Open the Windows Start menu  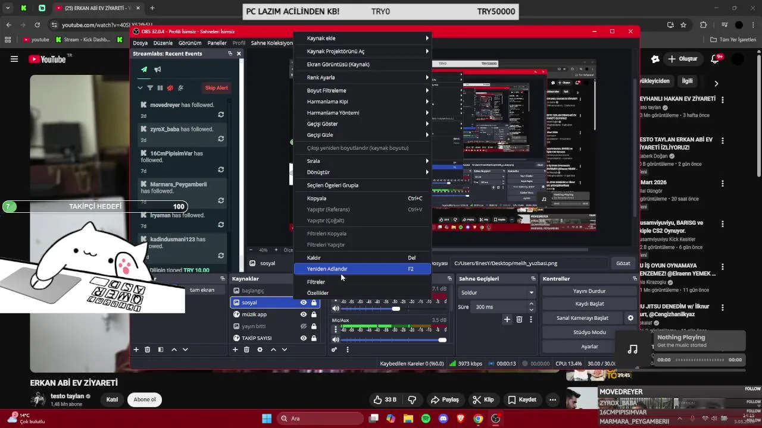[x=267, y=418]
